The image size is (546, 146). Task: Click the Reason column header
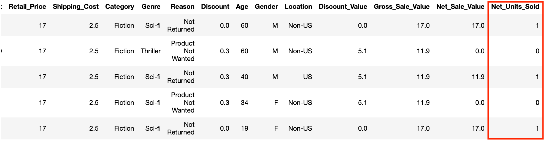click(182, 7)
